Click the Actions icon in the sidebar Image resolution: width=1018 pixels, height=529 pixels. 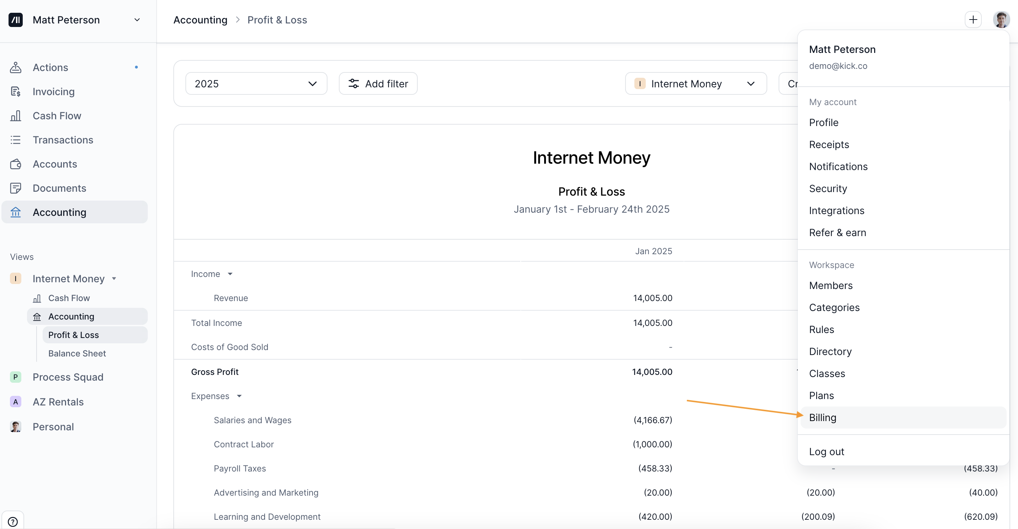tap(15, 67)
